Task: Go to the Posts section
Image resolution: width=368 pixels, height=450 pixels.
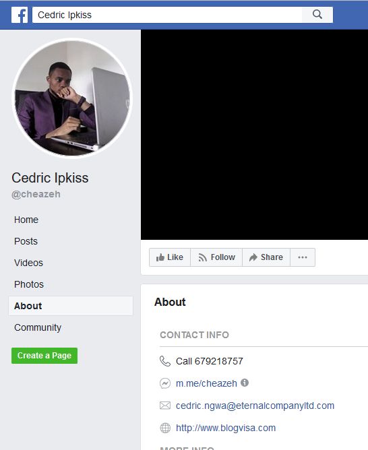Action: pos(26,241)
